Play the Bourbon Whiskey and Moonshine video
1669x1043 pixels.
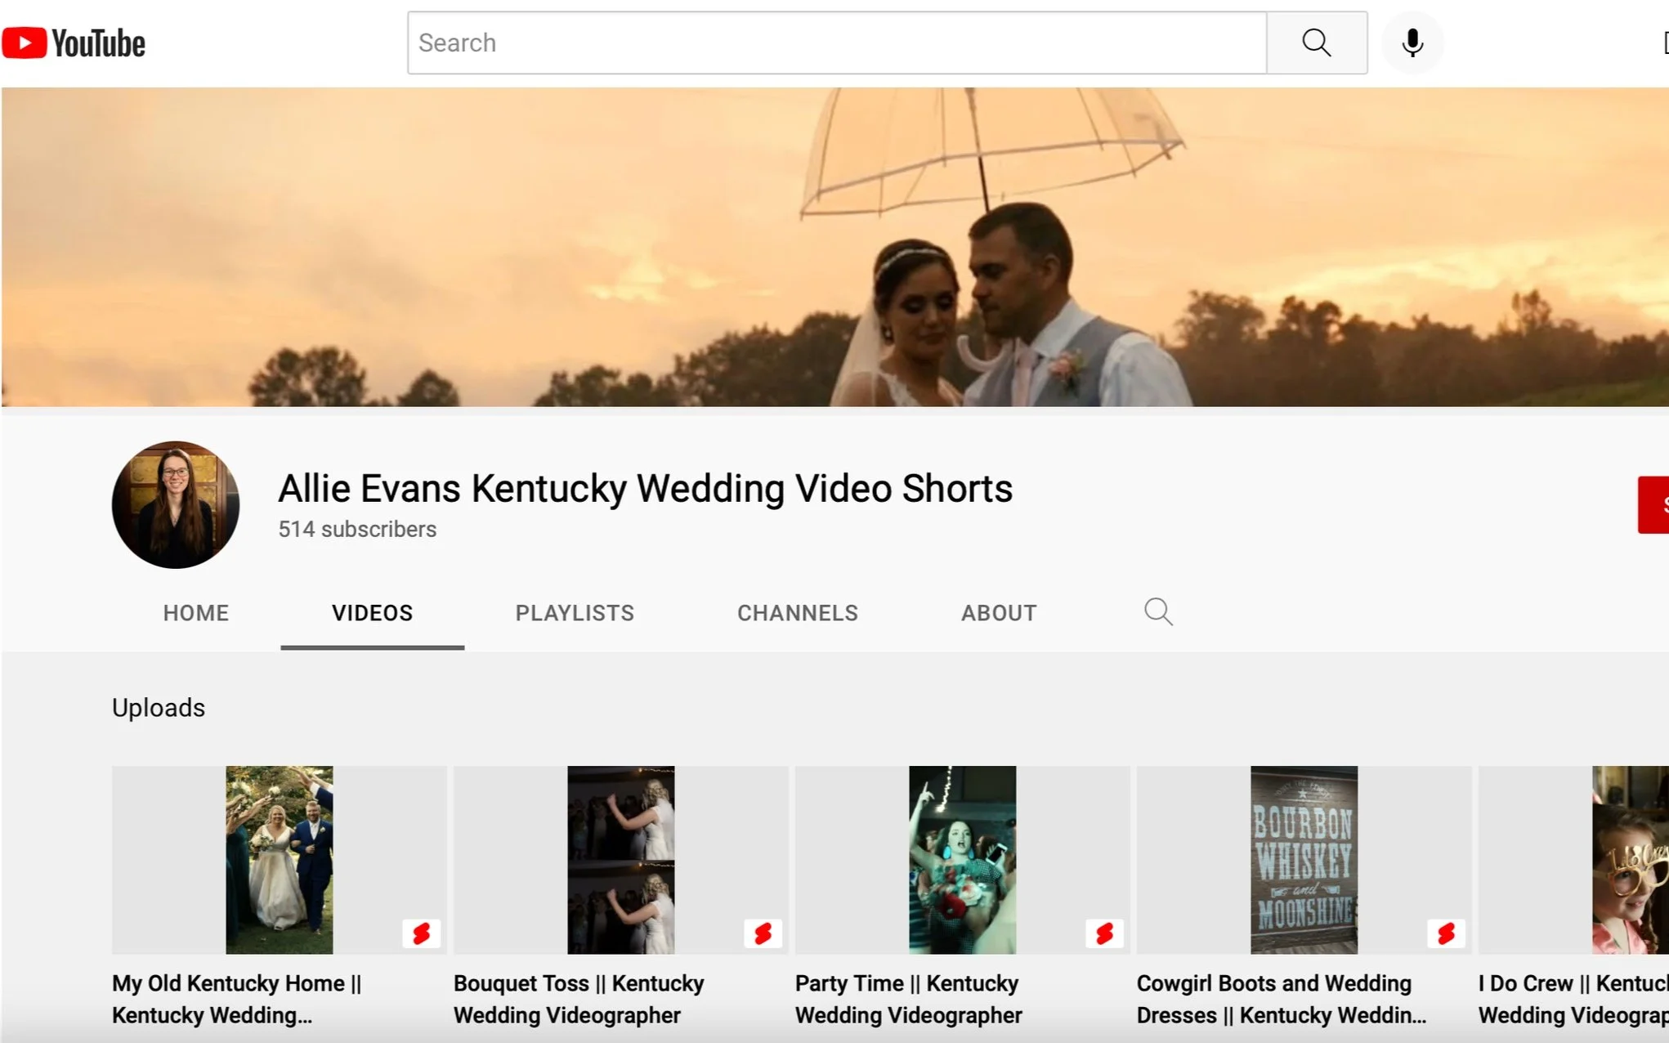(x=1304, y=860)
